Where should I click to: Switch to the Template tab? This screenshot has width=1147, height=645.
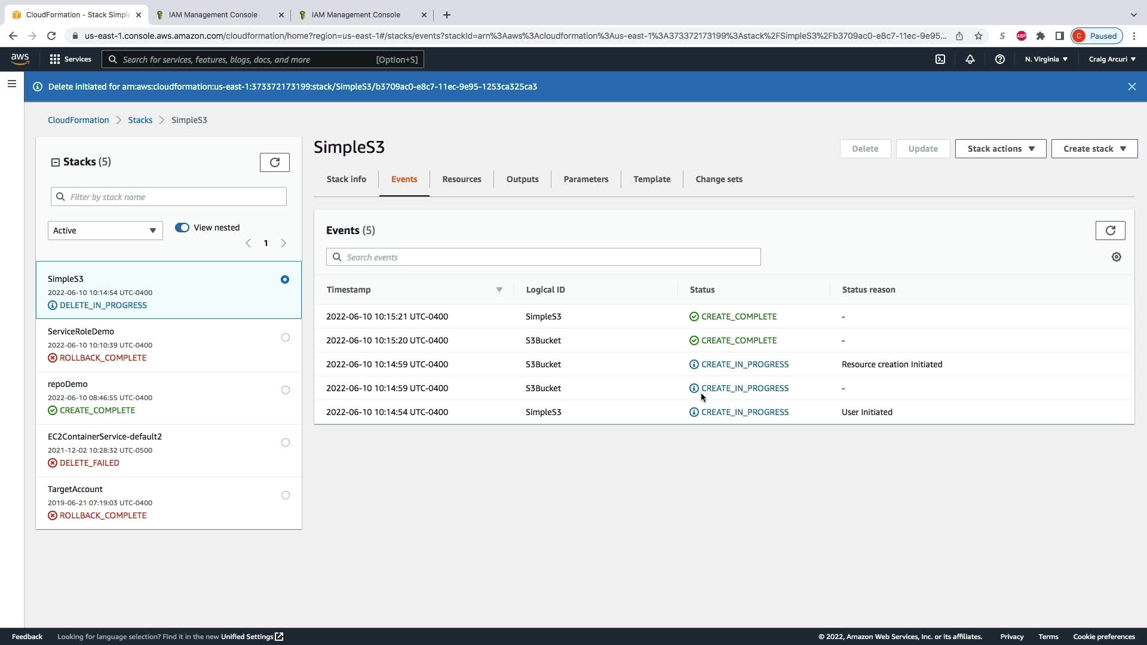[x=651, y=179]
